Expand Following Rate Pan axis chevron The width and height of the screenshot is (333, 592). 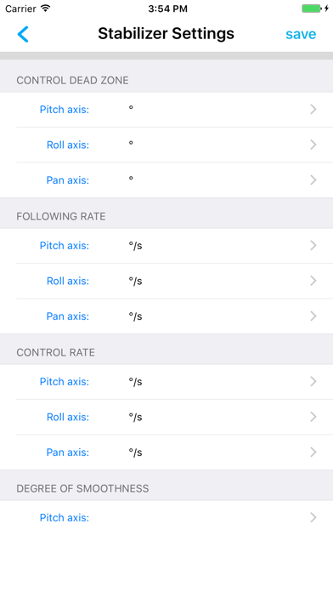tap(313, 316)
